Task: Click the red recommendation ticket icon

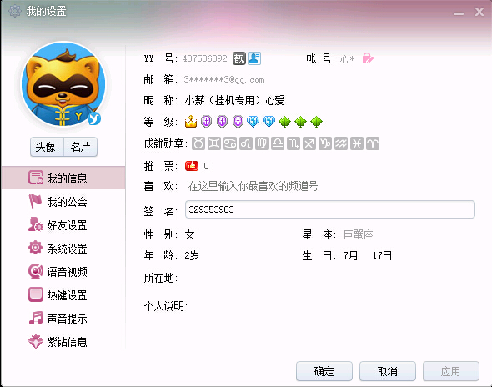Action: click(192, 166)
